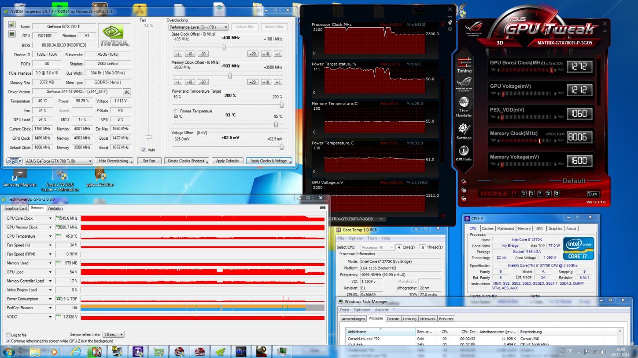Screen dimensions: 638x358
Task: Switch to the Validation tab in GPU-Z
Action: (55, 208)
